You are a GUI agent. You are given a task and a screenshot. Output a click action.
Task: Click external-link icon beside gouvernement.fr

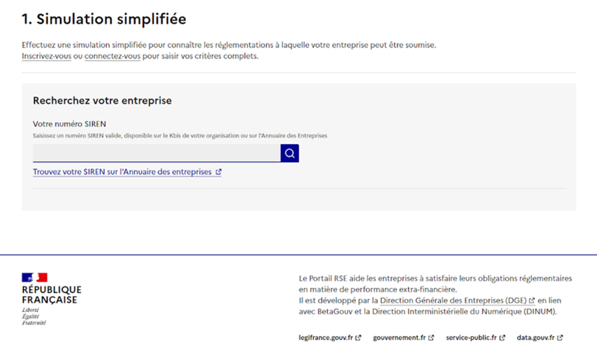(x=431, y=337)
